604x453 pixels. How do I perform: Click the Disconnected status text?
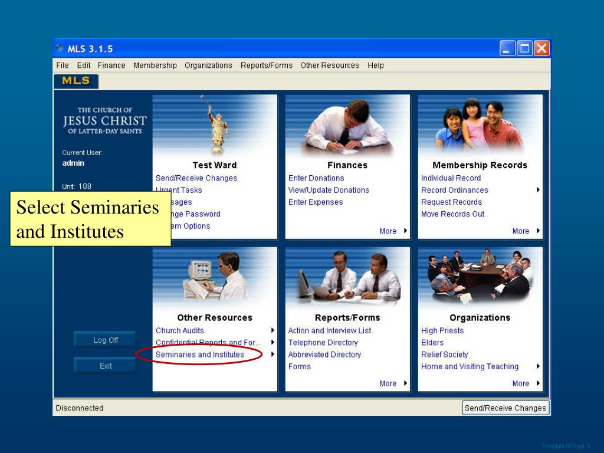pos(80,408)
